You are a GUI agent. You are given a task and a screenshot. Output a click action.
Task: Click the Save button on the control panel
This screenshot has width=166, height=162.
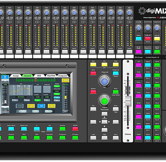click(x=116, y=138)
